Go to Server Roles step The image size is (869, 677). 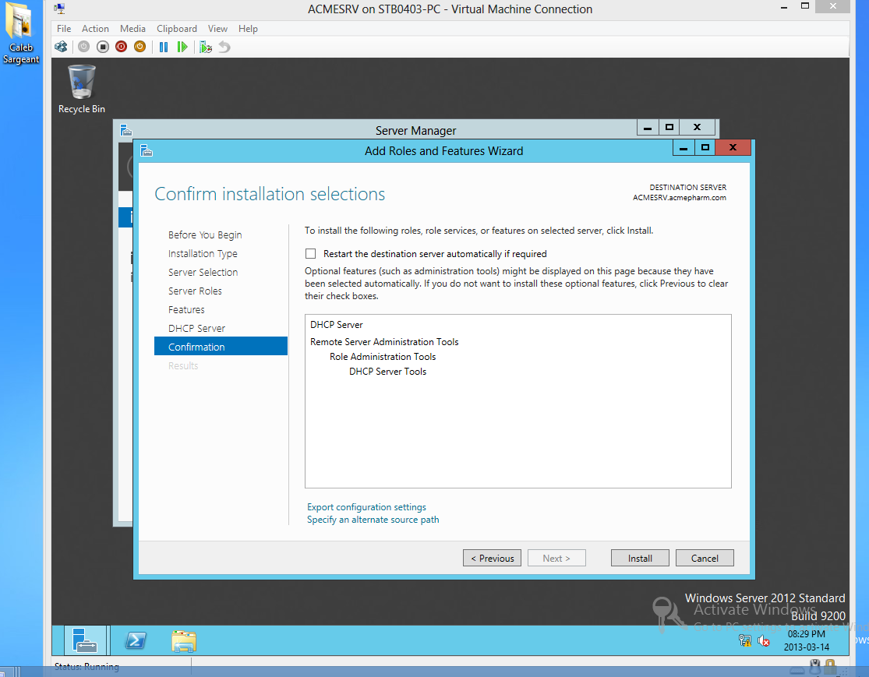coord(195,291)
